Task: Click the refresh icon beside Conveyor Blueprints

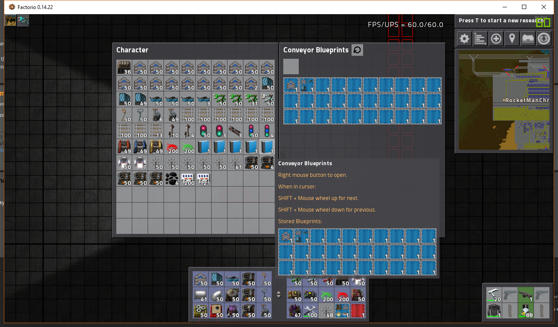Action: (x=357, y=50)
